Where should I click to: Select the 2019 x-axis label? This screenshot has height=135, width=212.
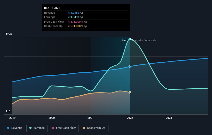(12, 118)
